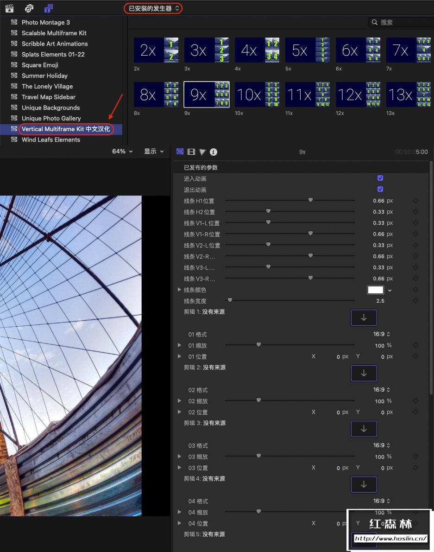Screen dimensions: 434x552
Task: Expand the 04 缩放 parameter
Action: [x=179, y=512]
